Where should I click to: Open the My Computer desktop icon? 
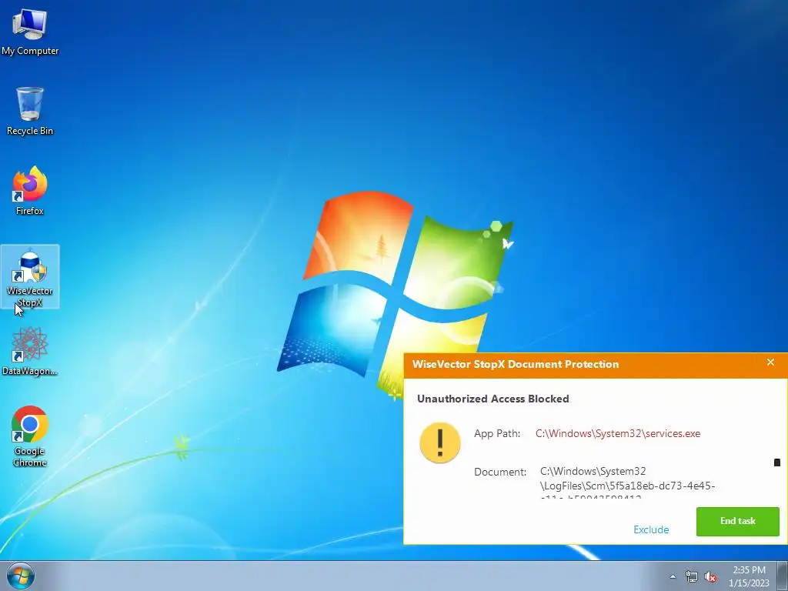[x=30, y=32]
